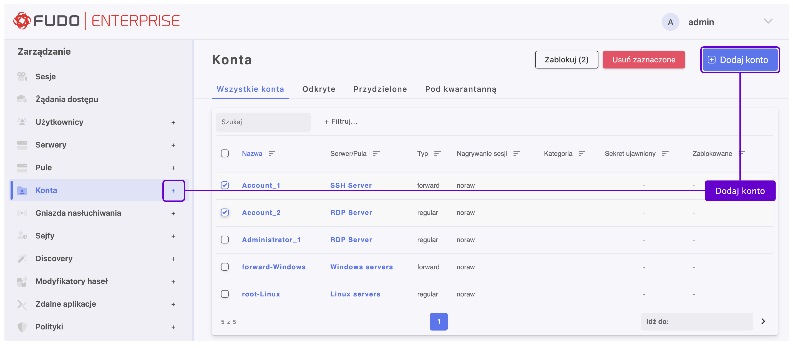Open the forward-Windows account link
Viewport: 793px width, 348px height.
[x=274, y=267]
